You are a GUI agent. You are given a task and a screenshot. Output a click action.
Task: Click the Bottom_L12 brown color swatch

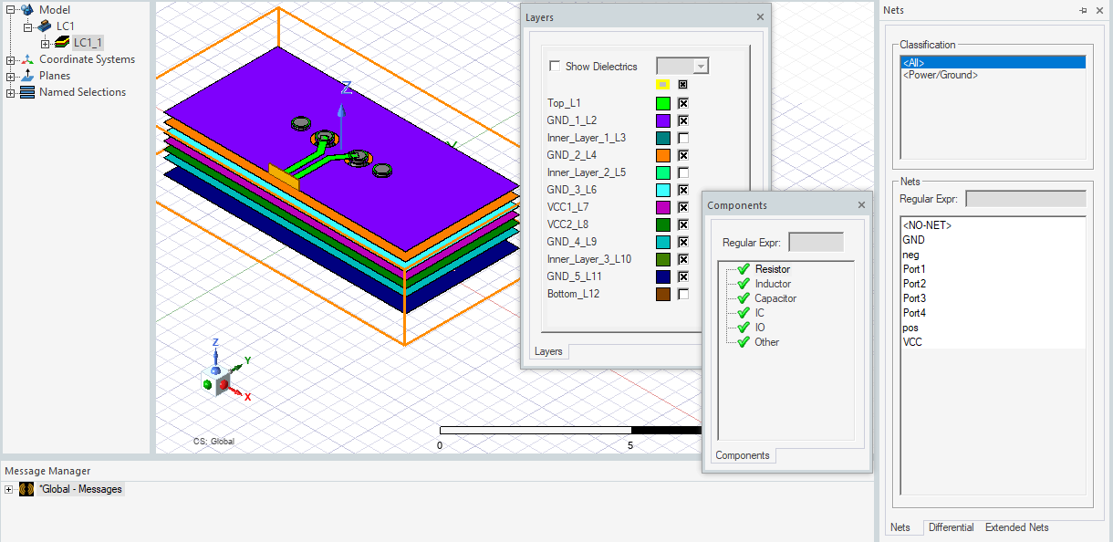[663, 294]
